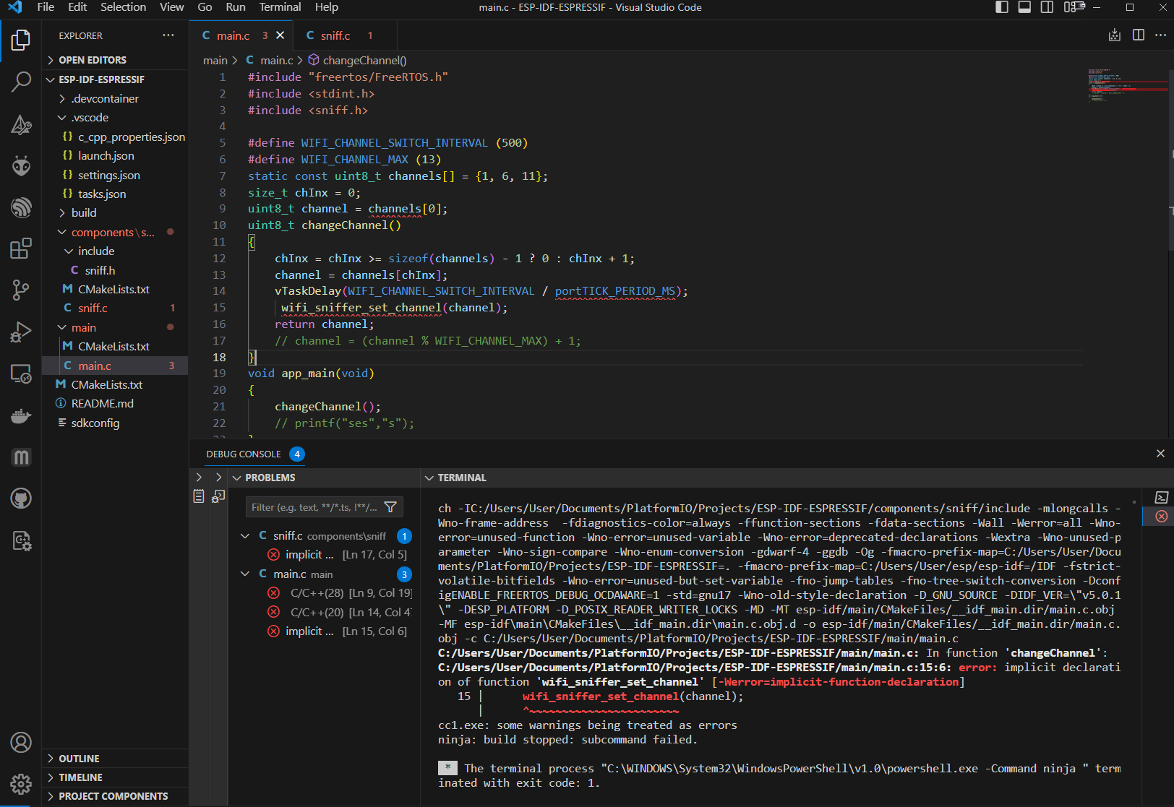
Task: Collapse the PROBLEMS section header
Action: click(x=324, y=478)
